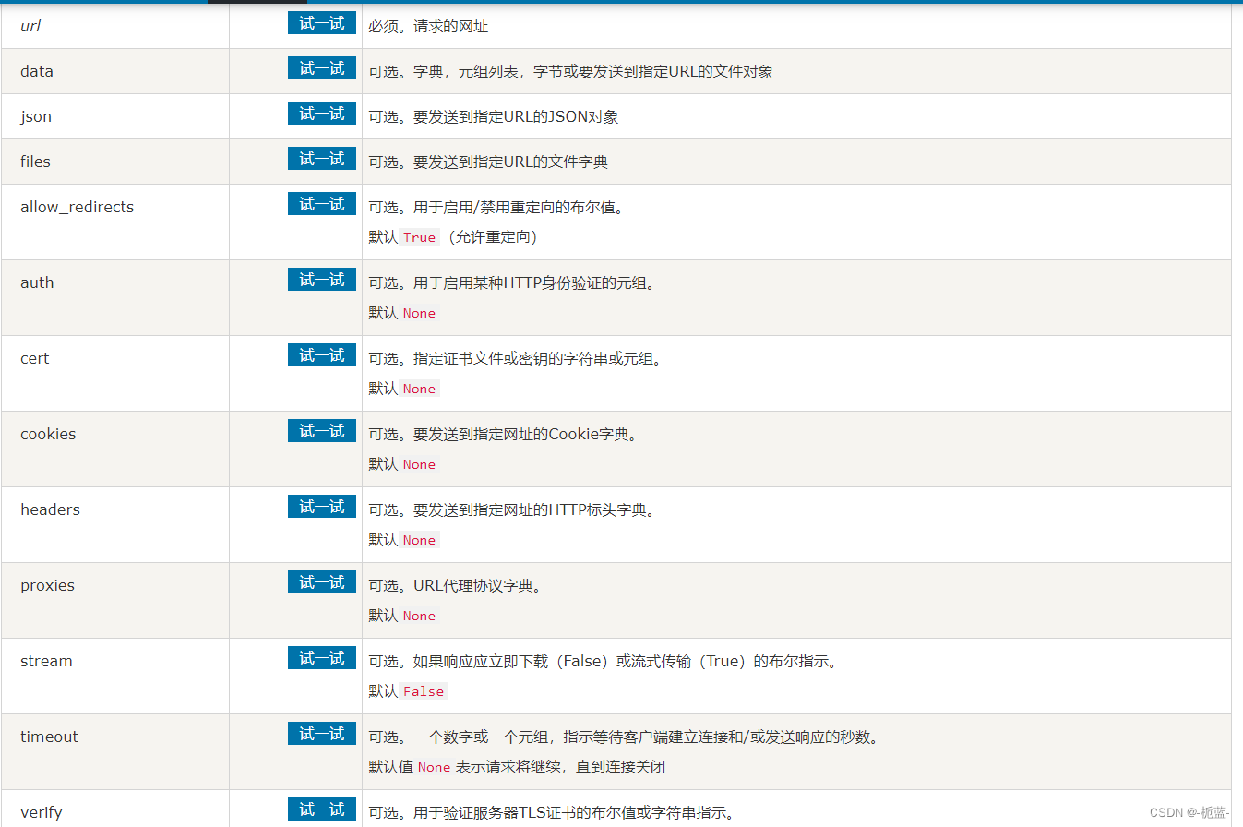Click the 试一试 button for auth parameter
Viewport: 1243px width, 827px height.
click(x=321, y=279)
